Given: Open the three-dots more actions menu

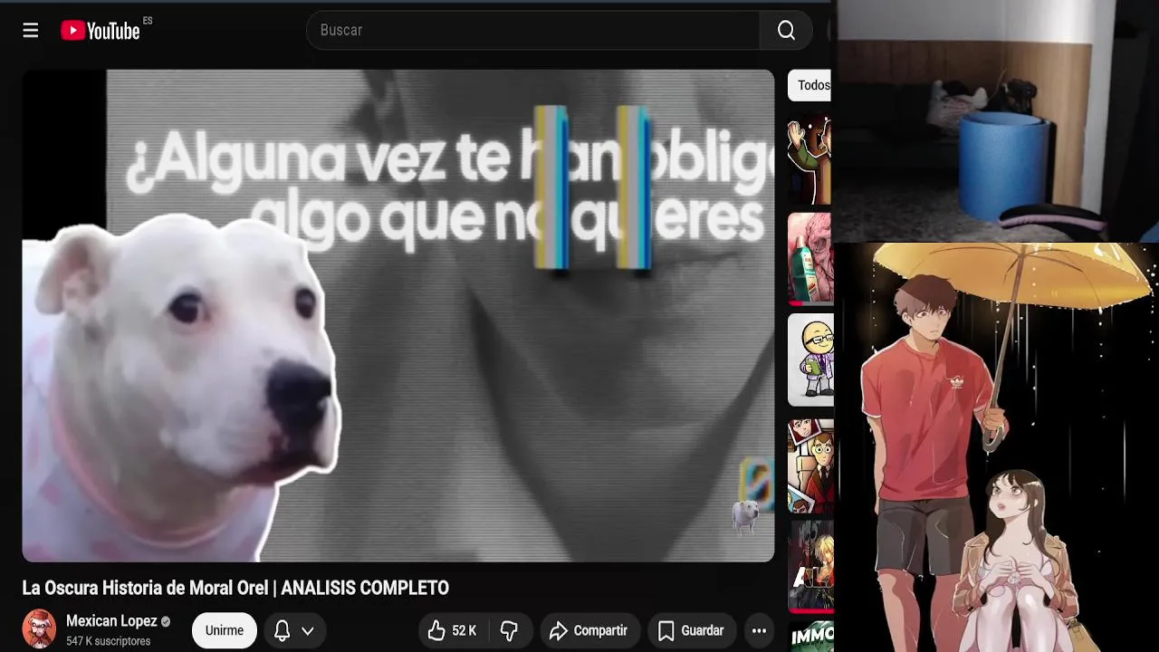Looking at the screenshot, I should click(x=759, y=630).
